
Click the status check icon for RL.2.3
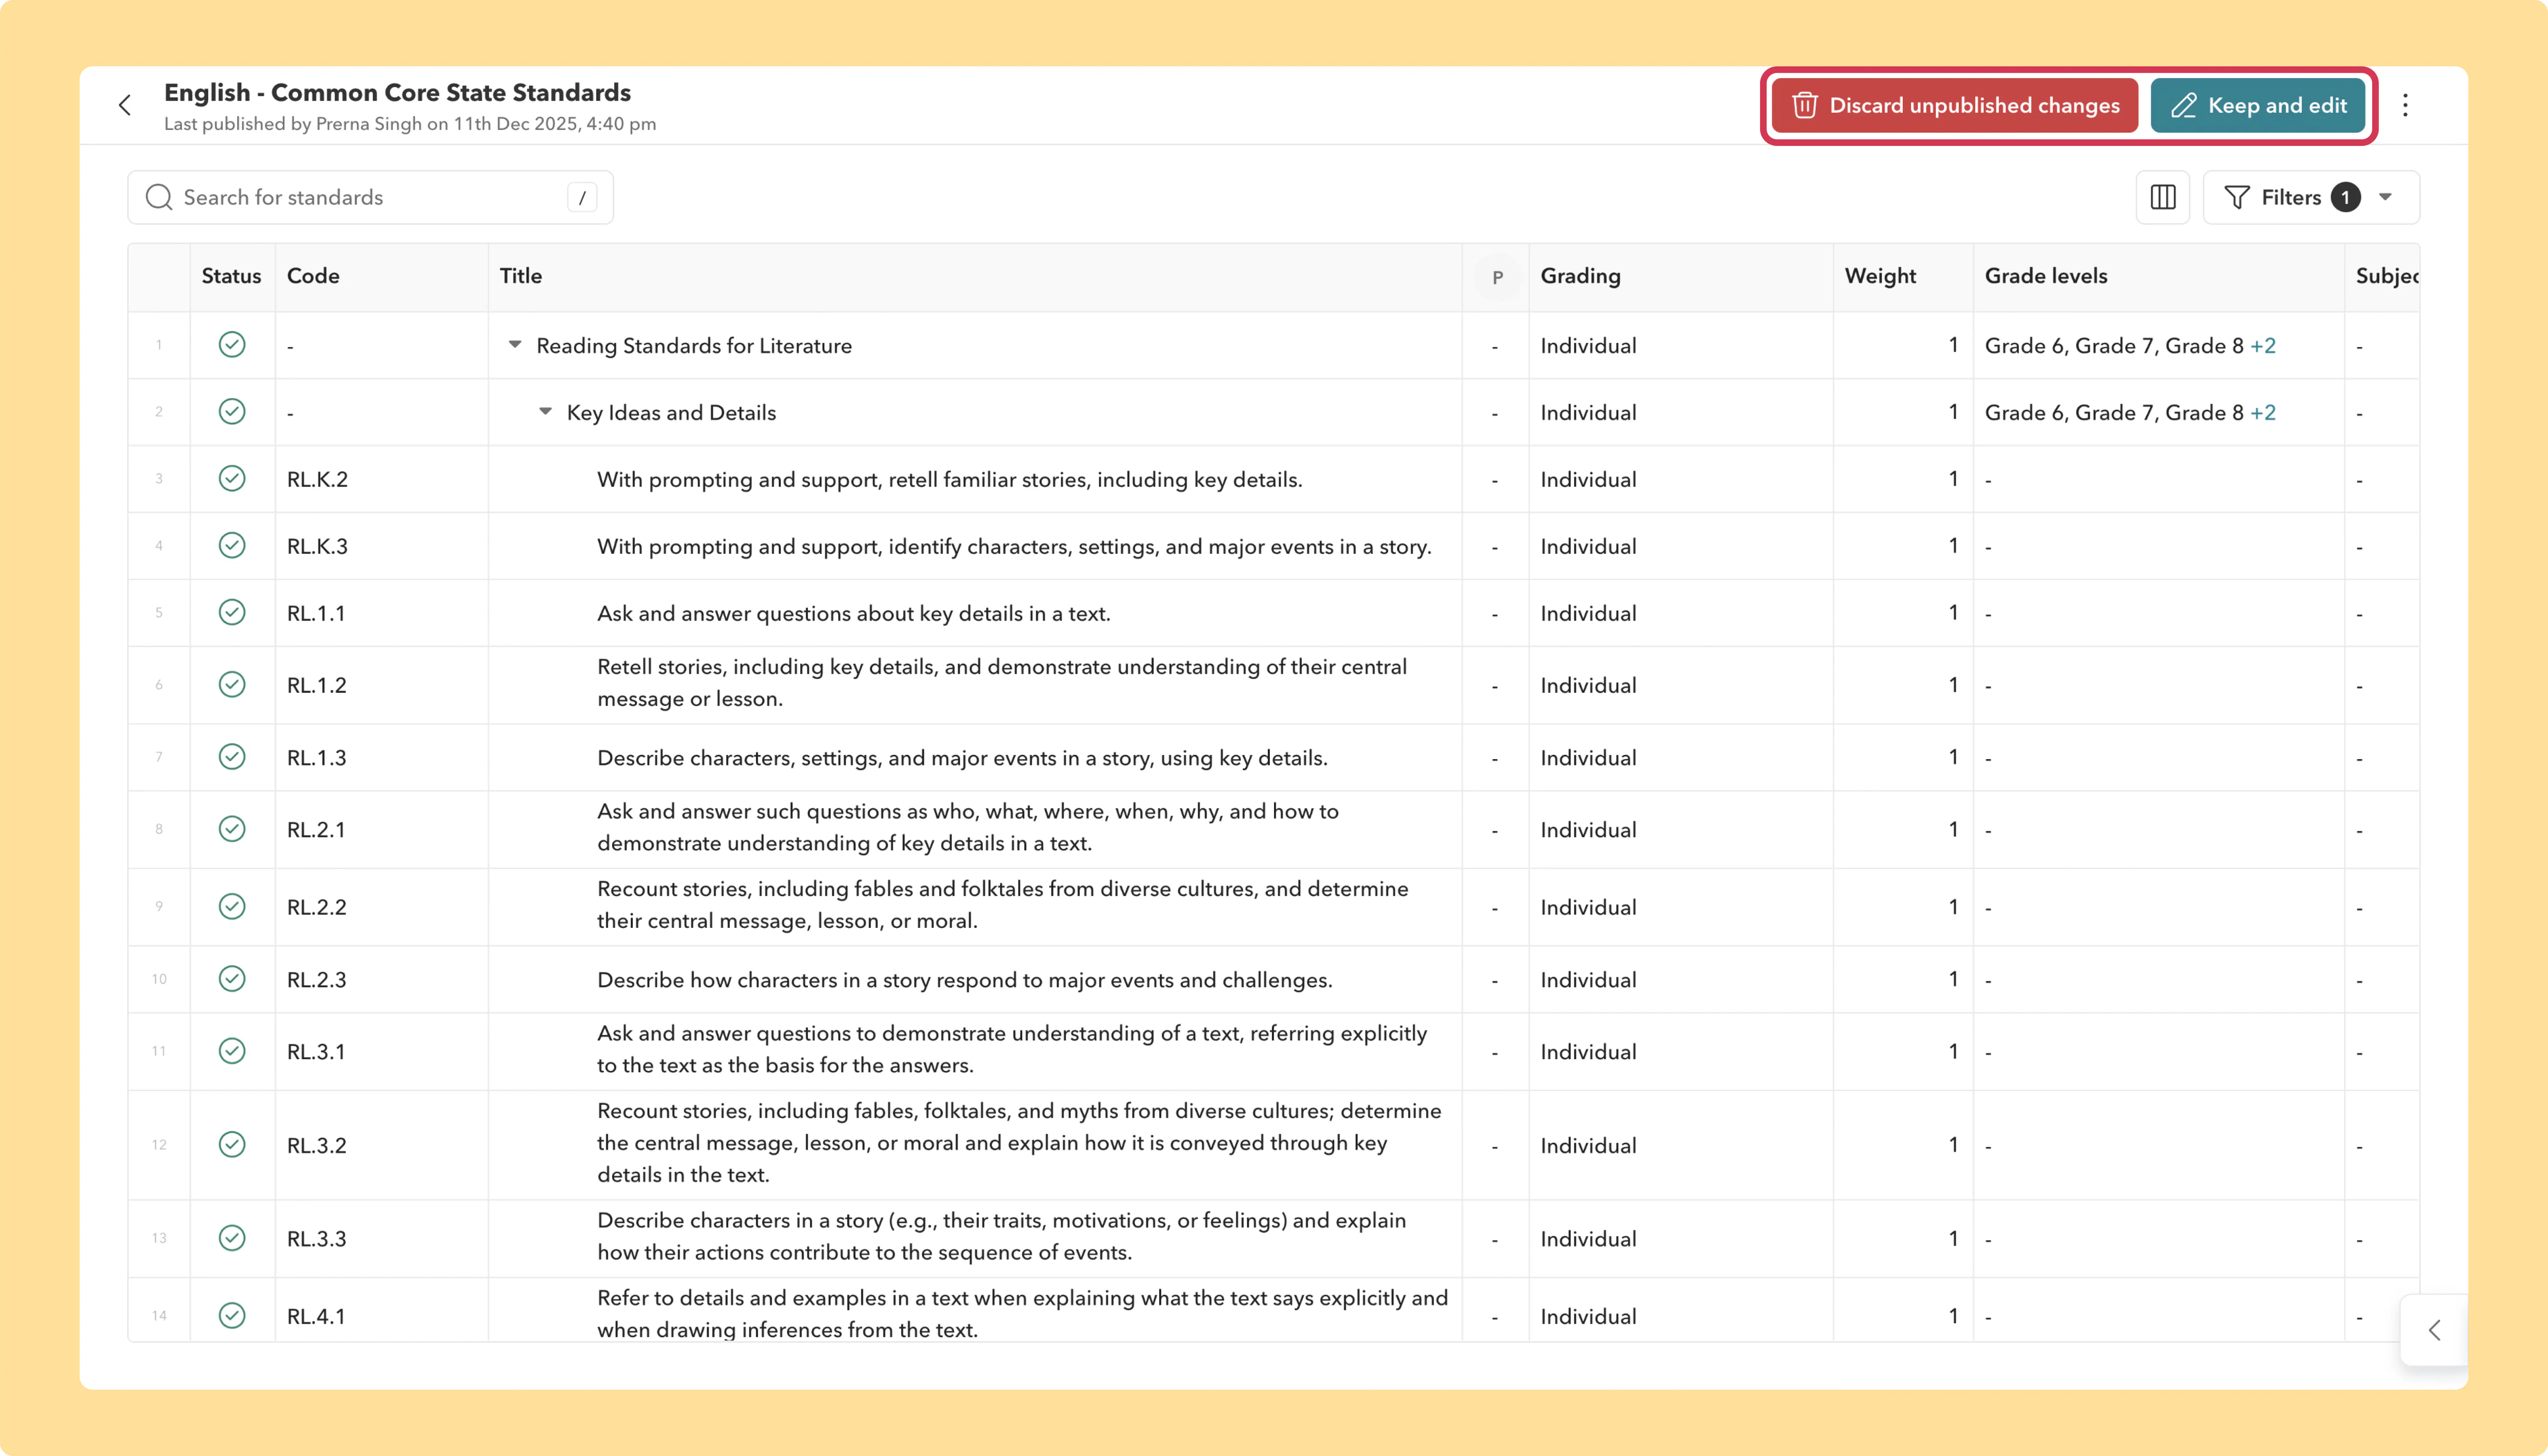point(232,979)
